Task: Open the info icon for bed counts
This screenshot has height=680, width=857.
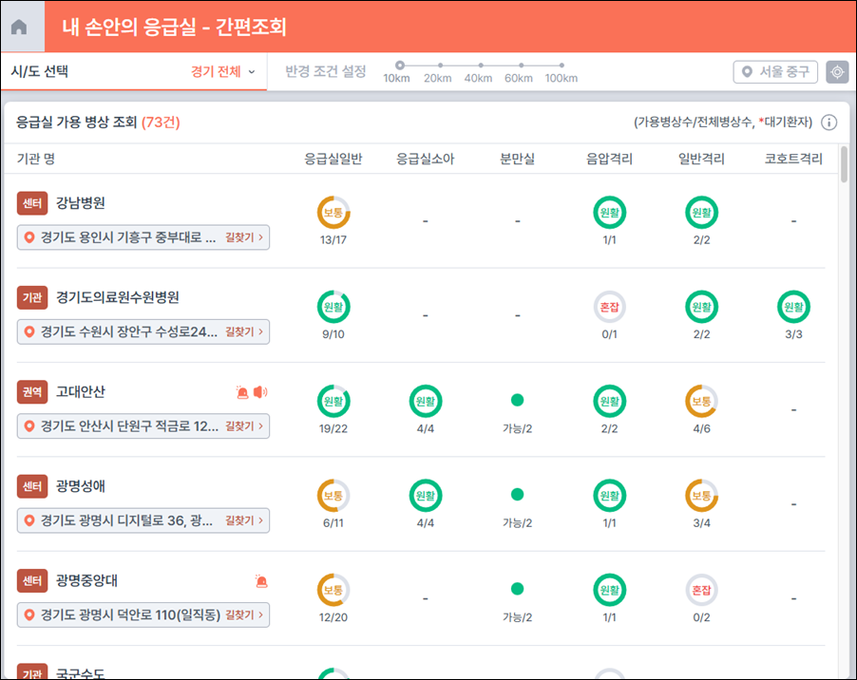Action: click(x=829, y=123)
